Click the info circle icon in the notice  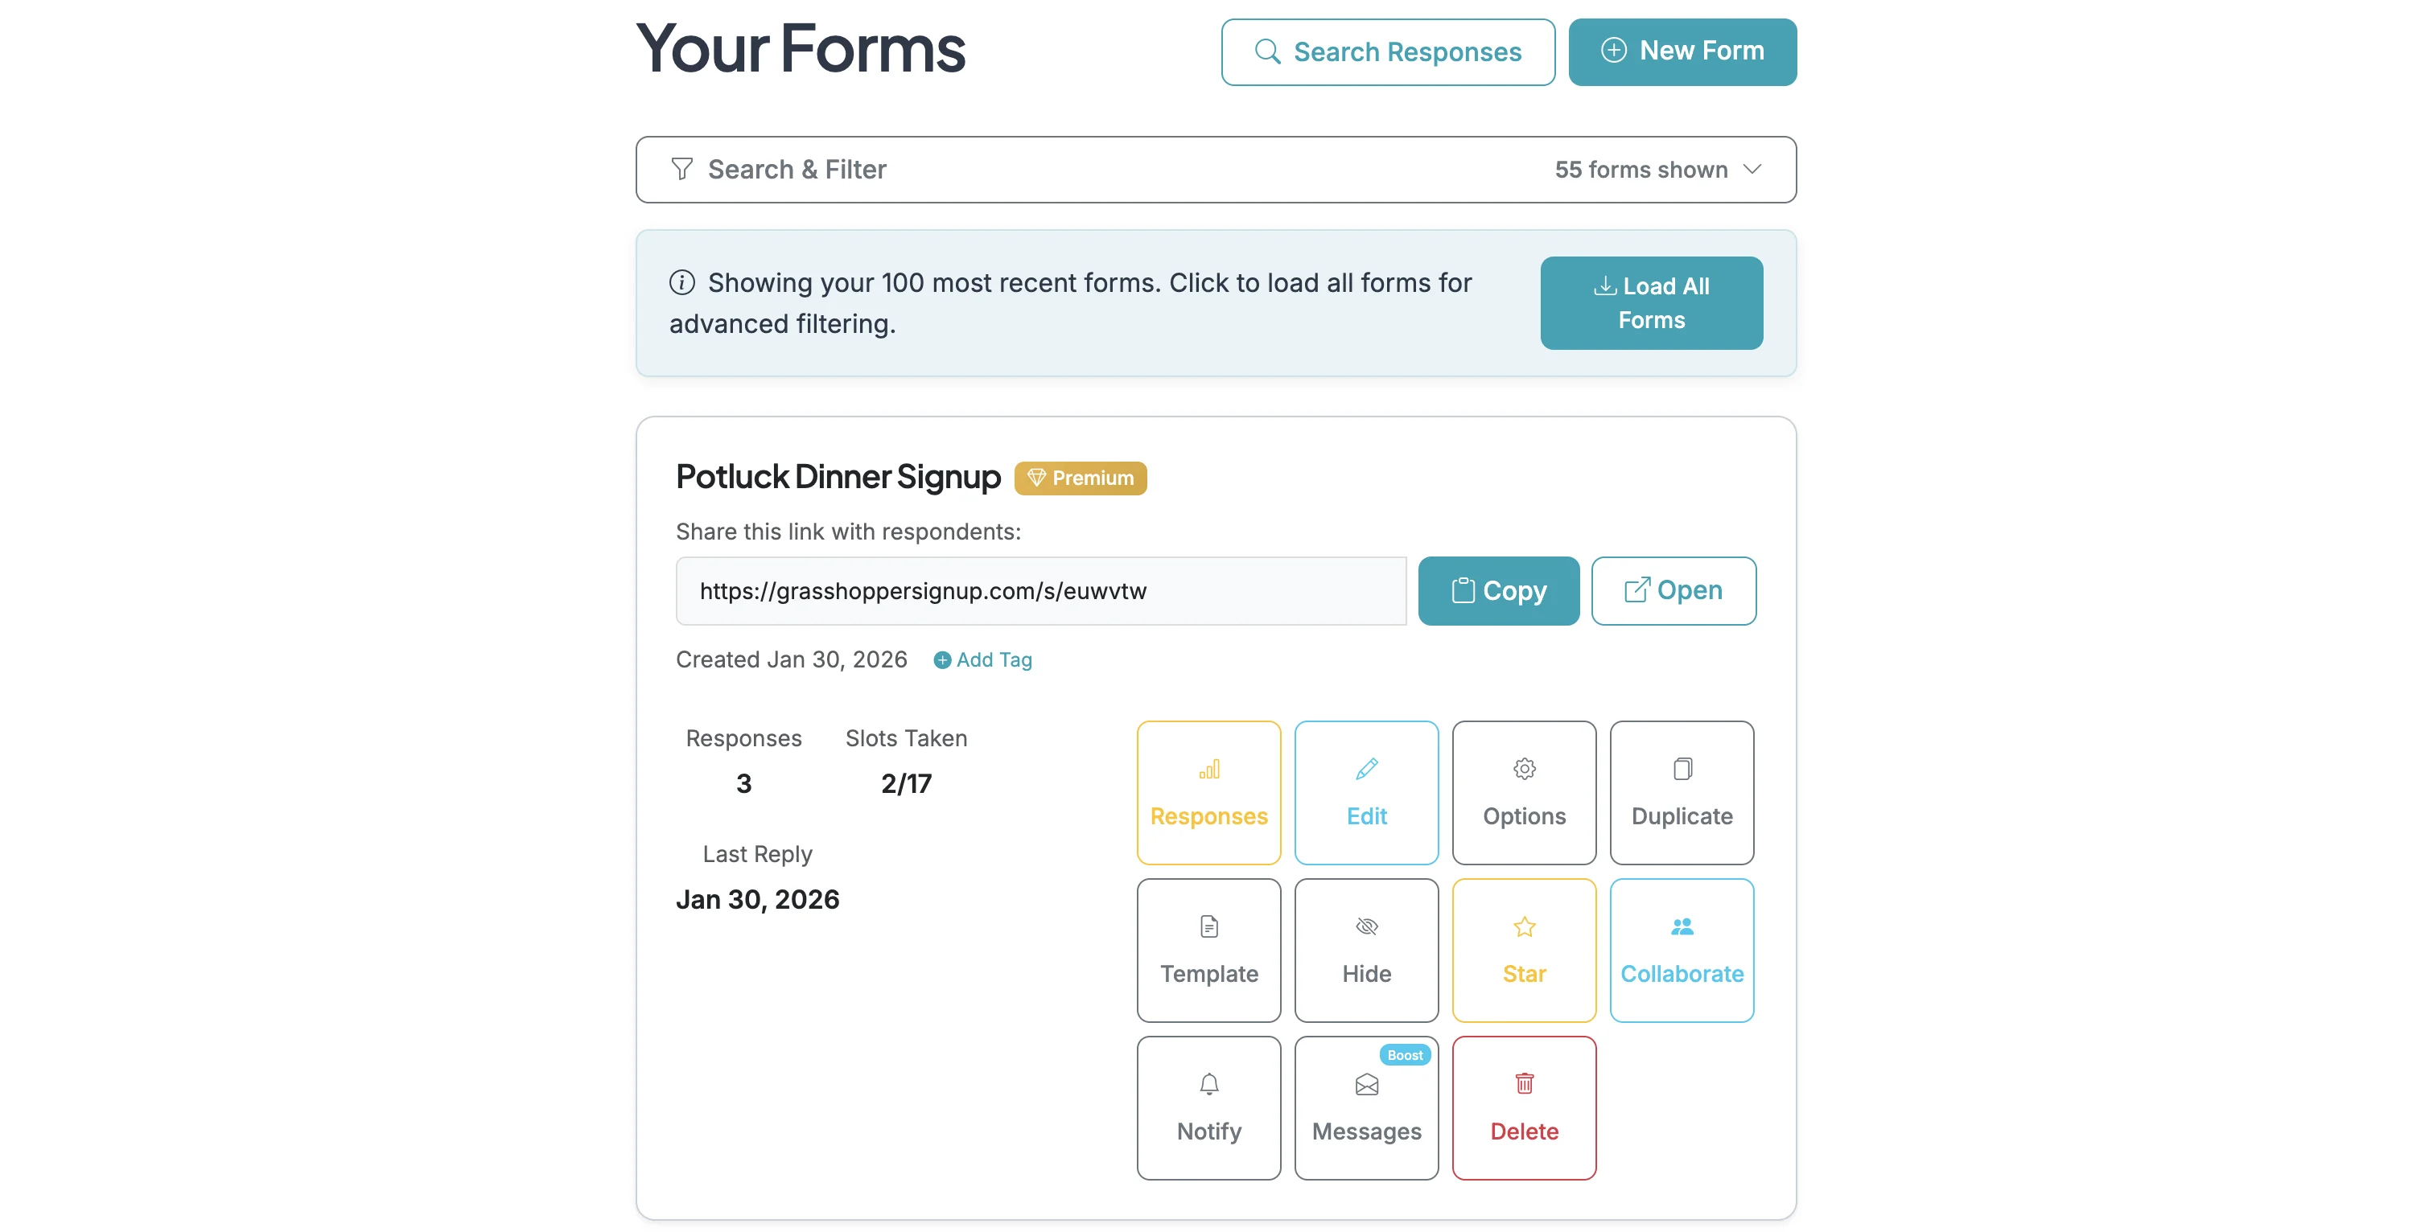point(682,281)
